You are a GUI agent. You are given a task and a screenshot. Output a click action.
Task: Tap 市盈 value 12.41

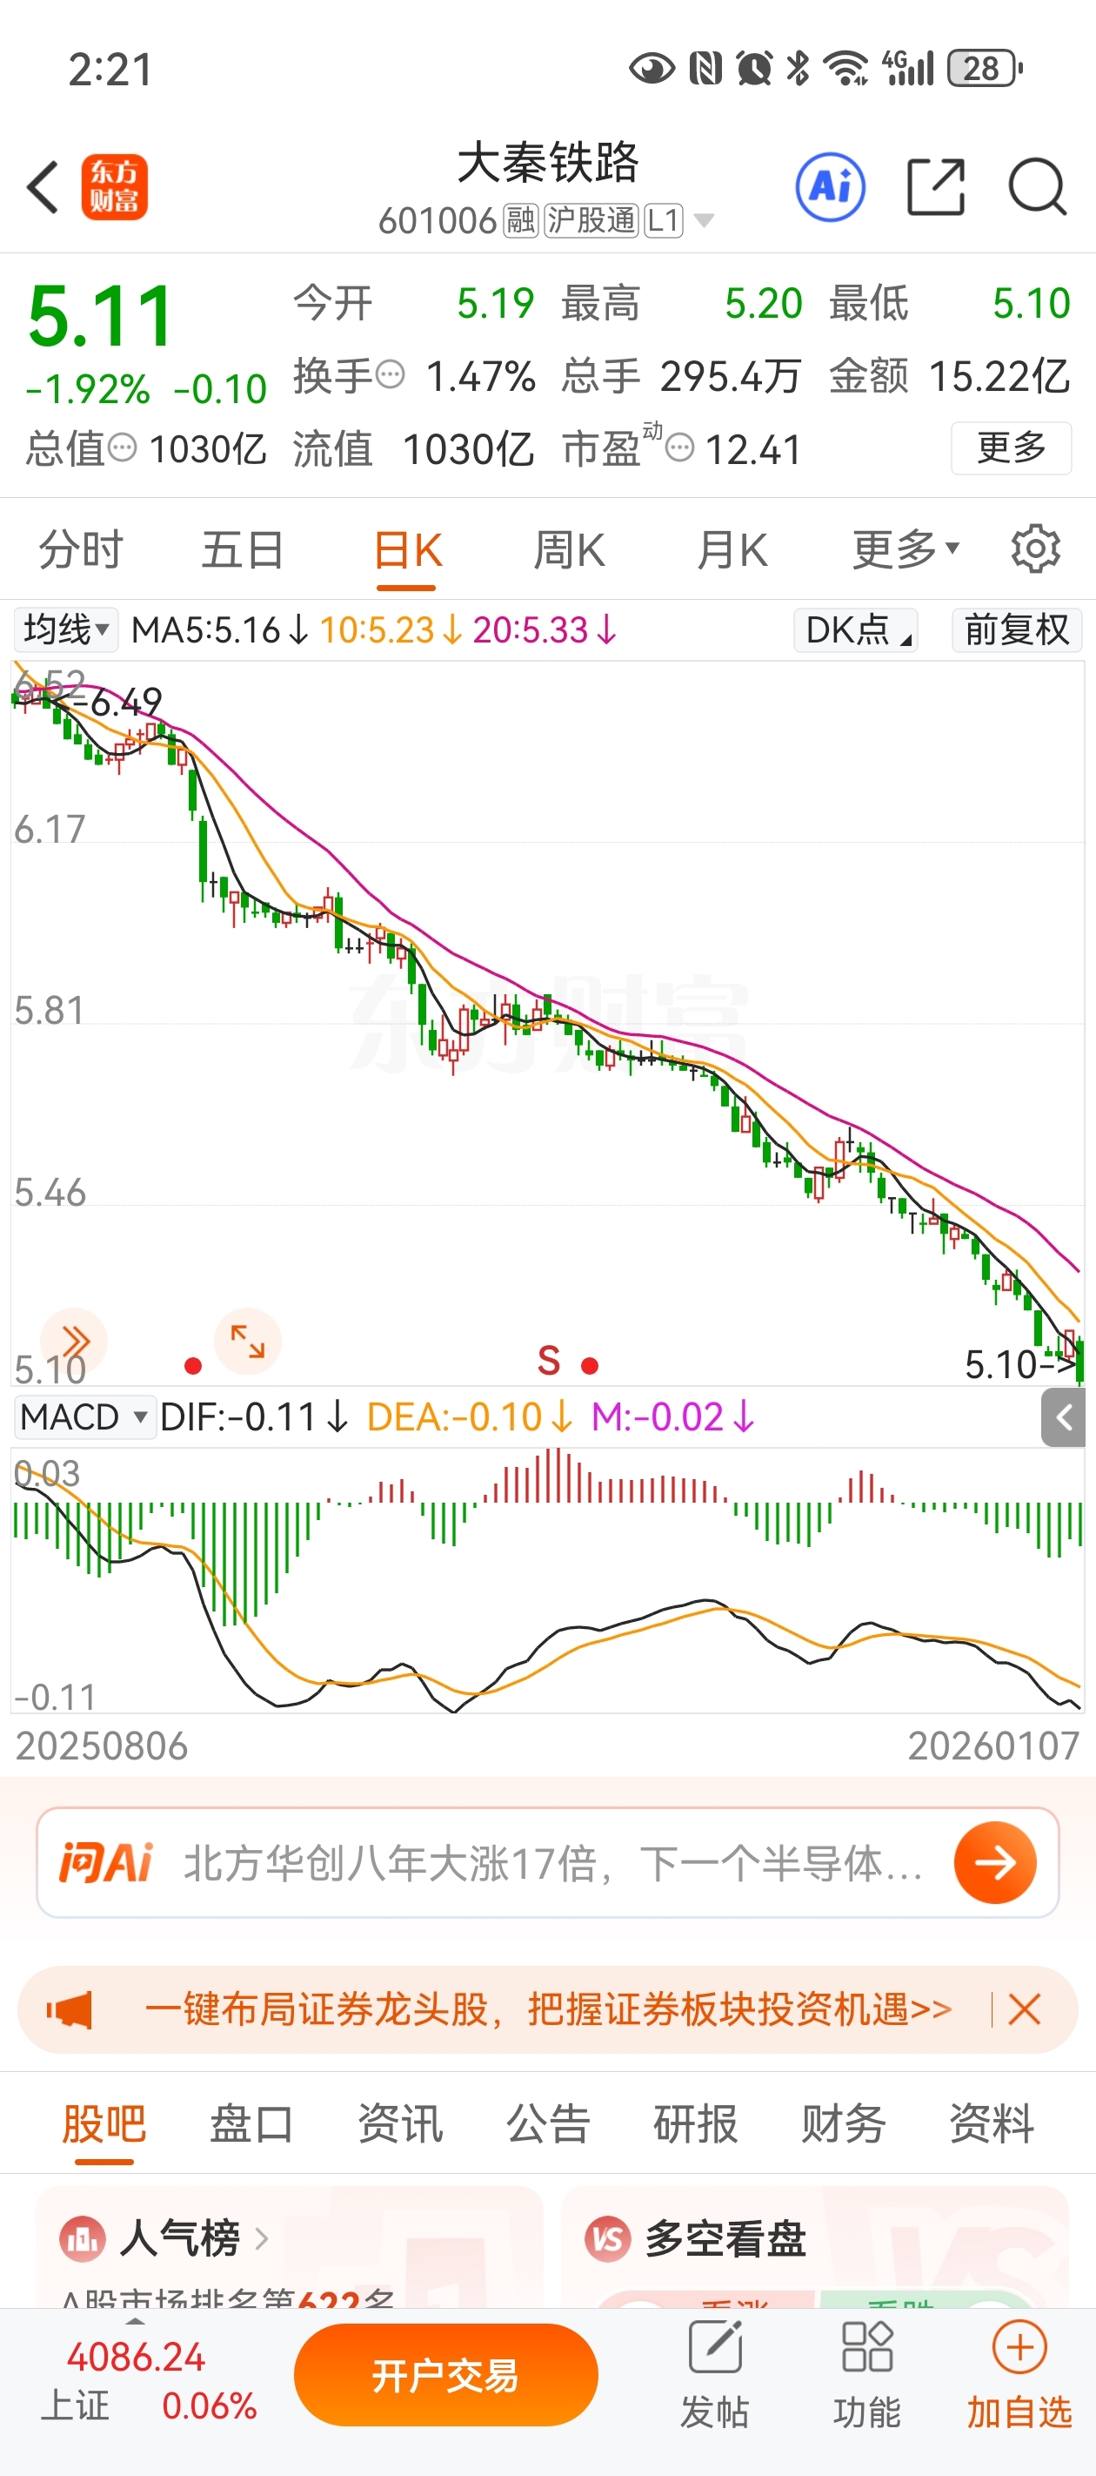click(753, 449)
